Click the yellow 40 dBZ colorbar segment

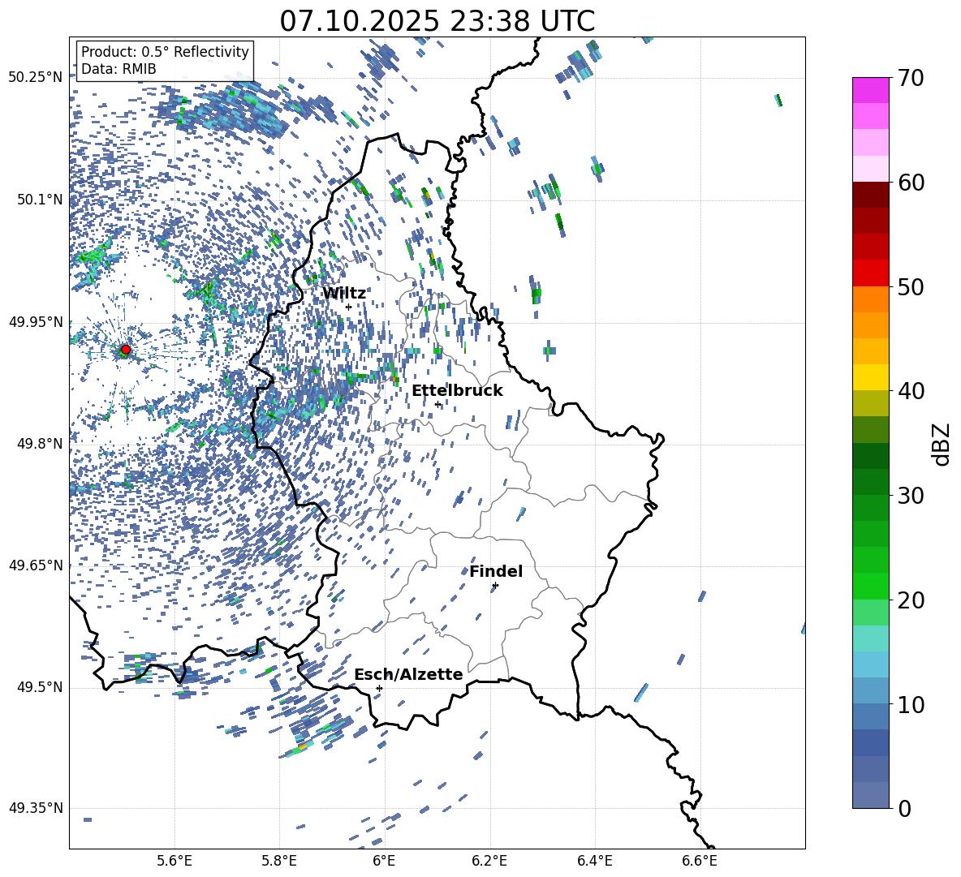(870, 377)
